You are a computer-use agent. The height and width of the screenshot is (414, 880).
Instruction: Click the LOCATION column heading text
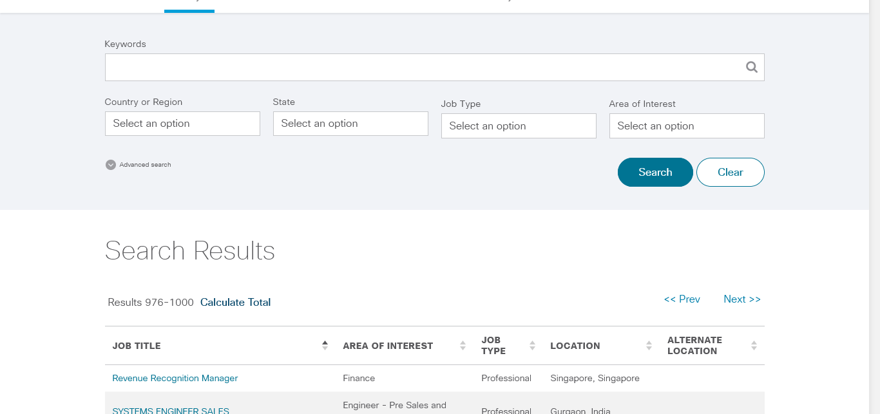(x=575, y=346)
